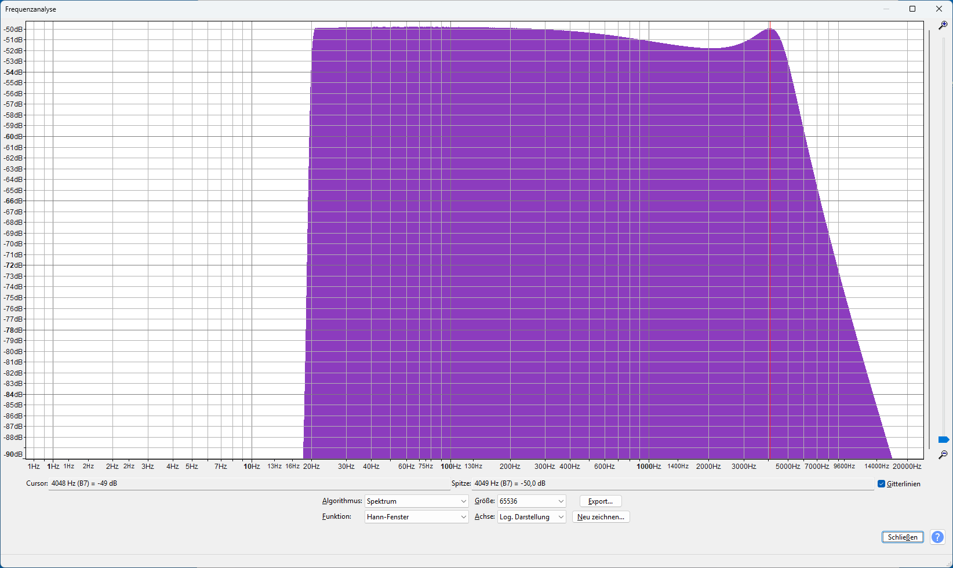Open help using the question mark icon
Screen dimensions: 953x568
[937, 537]
